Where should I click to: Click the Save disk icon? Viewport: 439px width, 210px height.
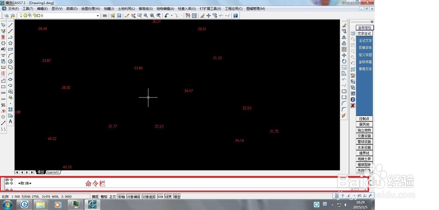coord(119,16)
